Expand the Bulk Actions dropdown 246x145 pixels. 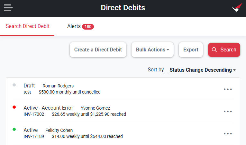click(x=152, y=50)
